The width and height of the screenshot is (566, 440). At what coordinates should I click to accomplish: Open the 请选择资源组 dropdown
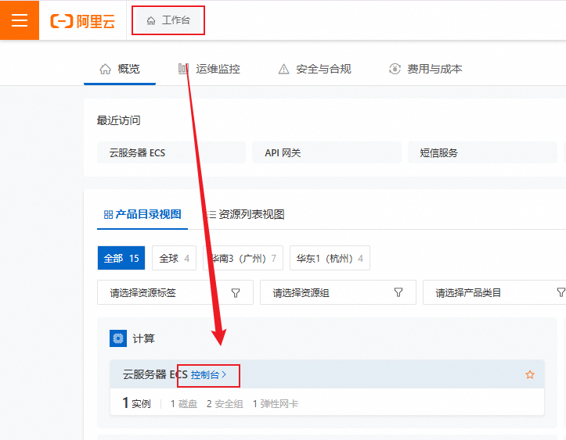(x=338, y=292)
